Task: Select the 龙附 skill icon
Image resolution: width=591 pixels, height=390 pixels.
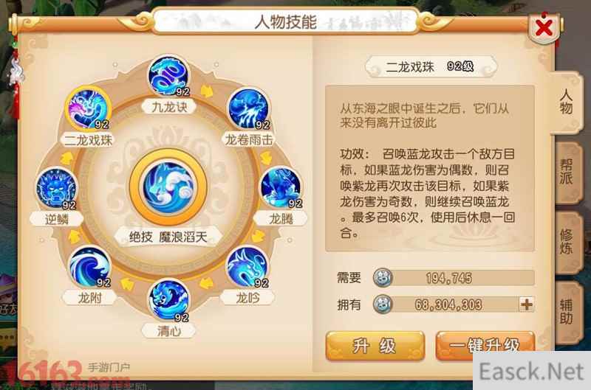Action: pos(89,267)
